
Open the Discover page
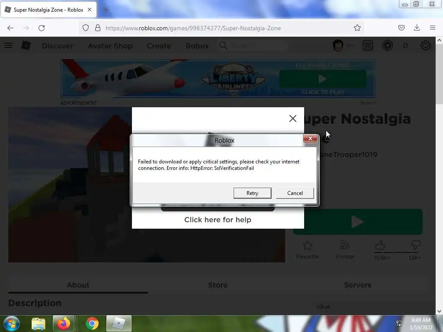[x=58, y=46]
